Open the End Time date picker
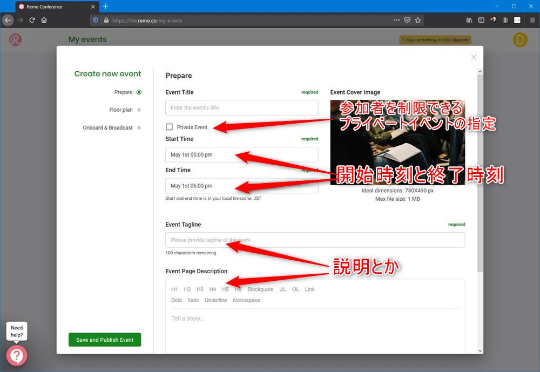Viewport: 540px width, 372px height. pyautogui.click(x=242, y=186)
